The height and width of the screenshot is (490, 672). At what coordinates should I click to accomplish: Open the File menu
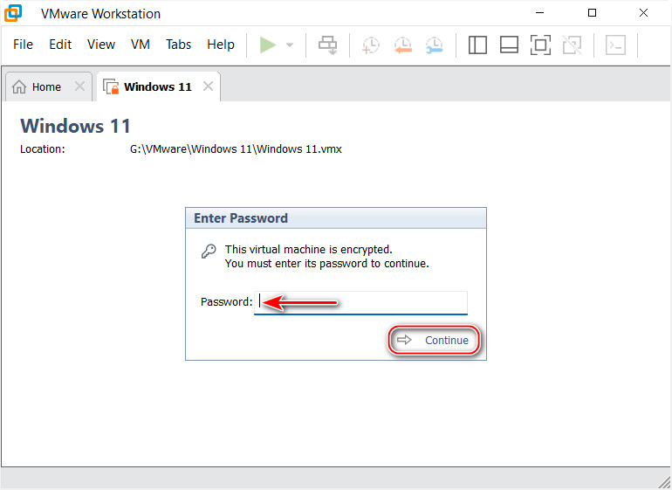23,45
